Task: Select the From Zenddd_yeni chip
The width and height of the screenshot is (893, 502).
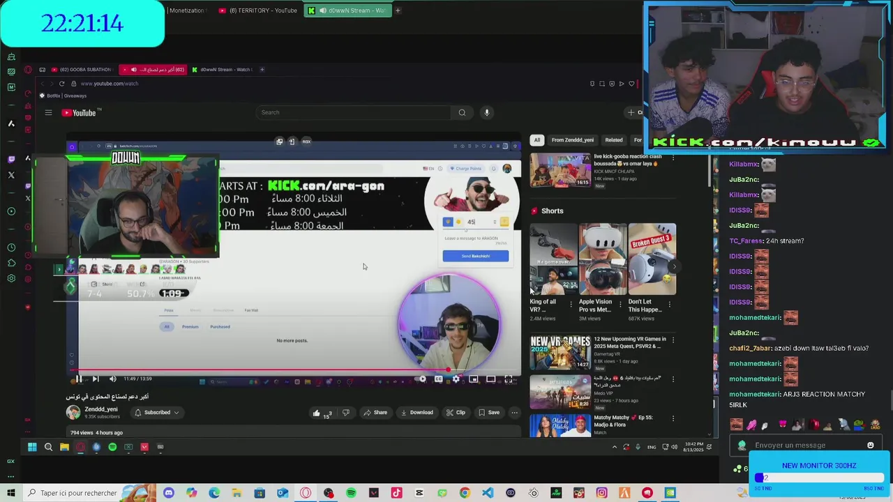Action: pos(573,140)
